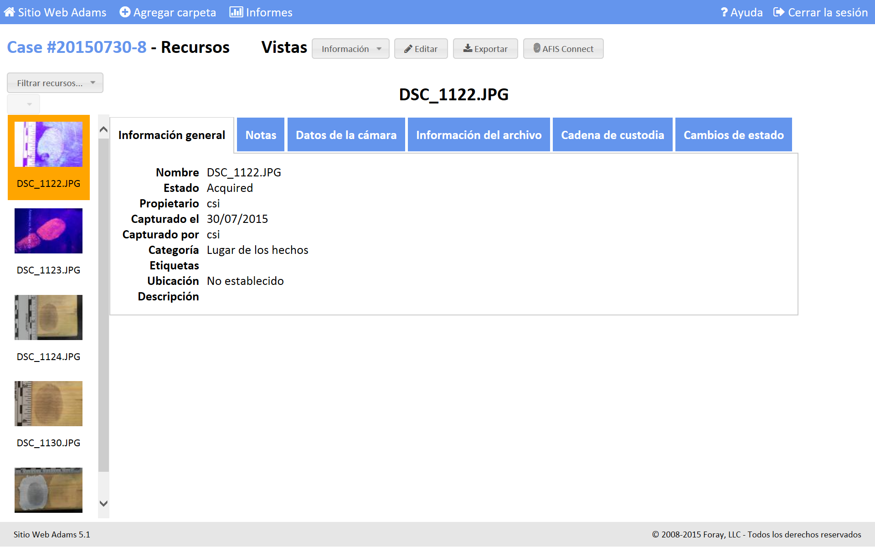The width and height of the screenshot is (875, 547).
Task: Select the Cadena de custodia tab
Action: point(612,135)
